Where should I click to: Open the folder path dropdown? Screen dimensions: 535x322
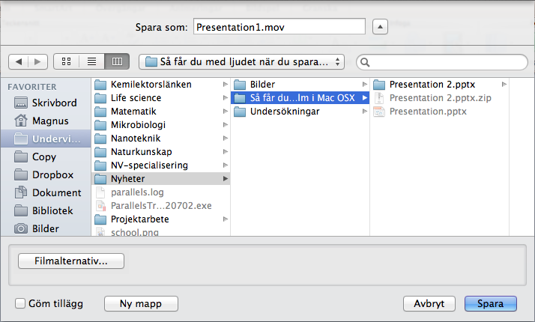coord(241,61)
